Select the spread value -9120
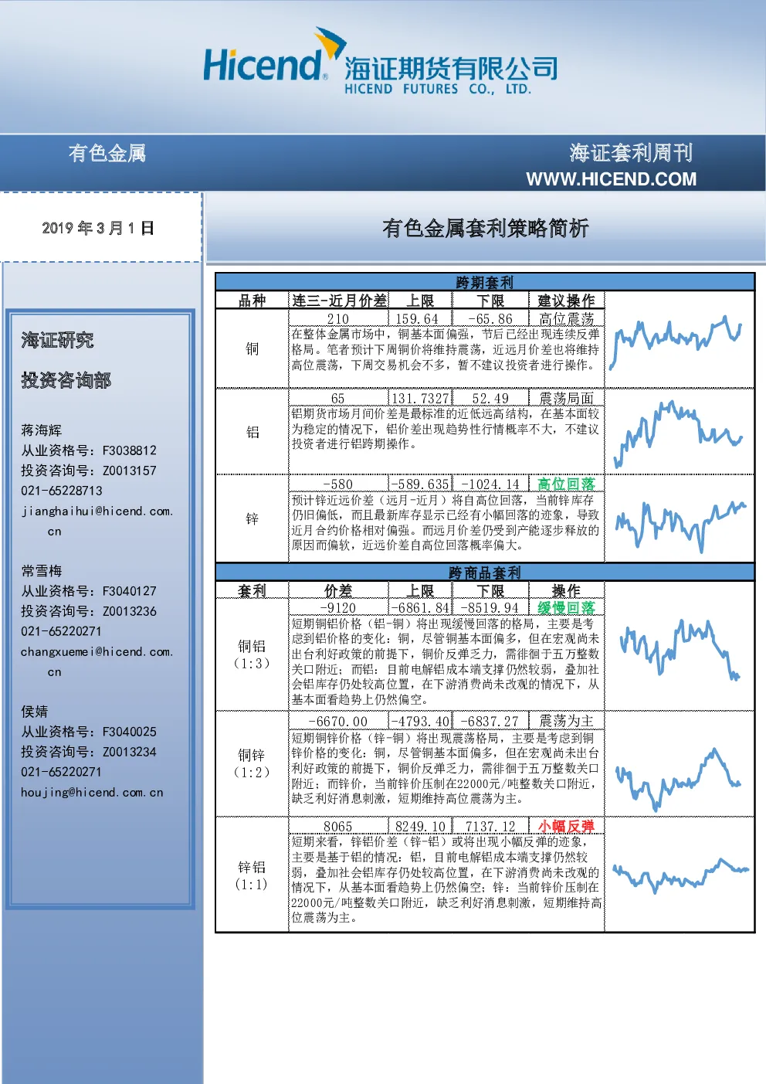Viewport: 766px width, 1084px height. click(338, 608)
